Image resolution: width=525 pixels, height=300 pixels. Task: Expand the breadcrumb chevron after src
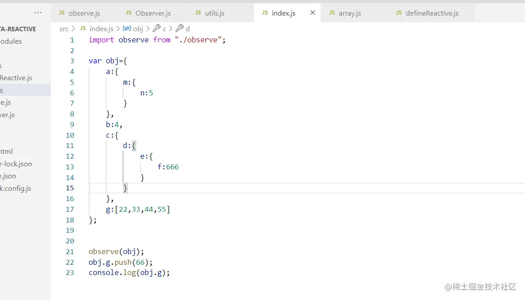point(73,29)
